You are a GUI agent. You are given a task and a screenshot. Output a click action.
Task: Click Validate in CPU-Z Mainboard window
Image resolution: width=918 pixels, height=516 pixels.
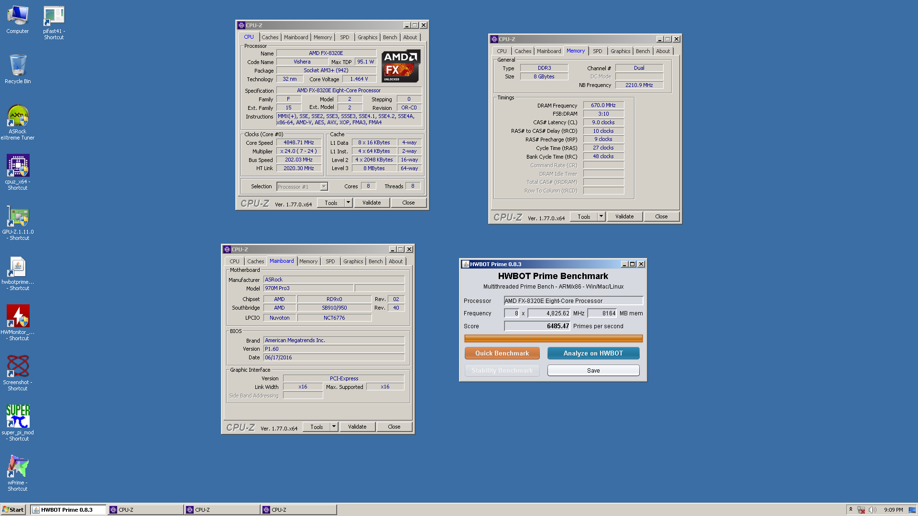357,427
